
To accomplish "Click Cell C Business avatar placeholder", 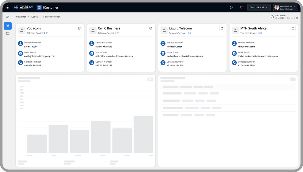I will [x=93, y=30].
